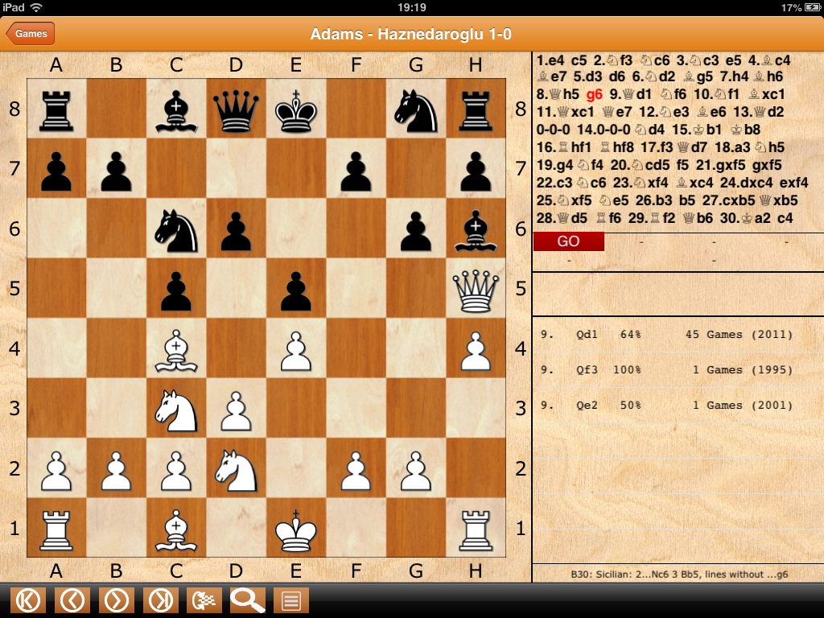Flip the board with the rotate icon
Image resolution: width=824 pixels, height=618 pixels.
204,600
